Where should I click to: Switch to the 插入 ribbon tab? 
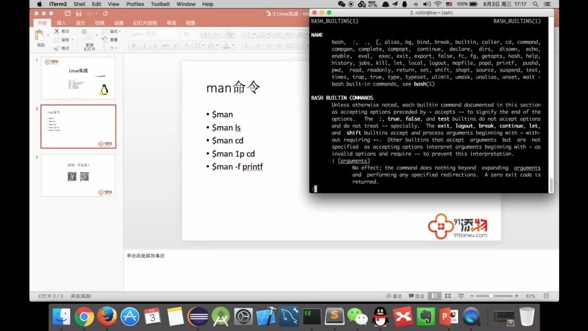62,23
